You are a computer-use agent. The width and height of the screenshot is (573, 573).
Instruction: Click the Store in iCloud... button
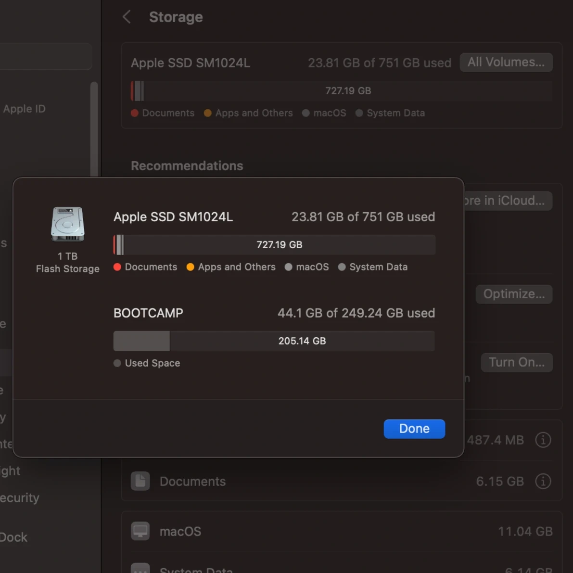(x=508, y=201)
